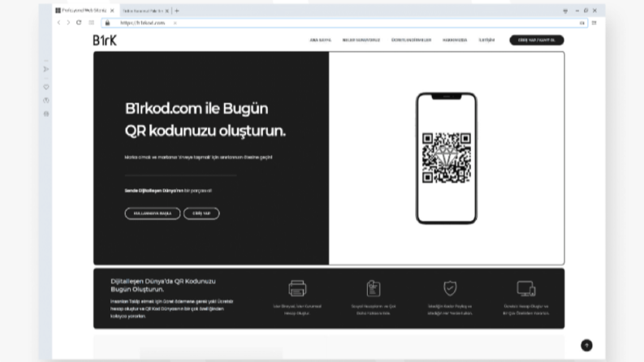Open the menu icon right of the address bar

coord(594,23)
